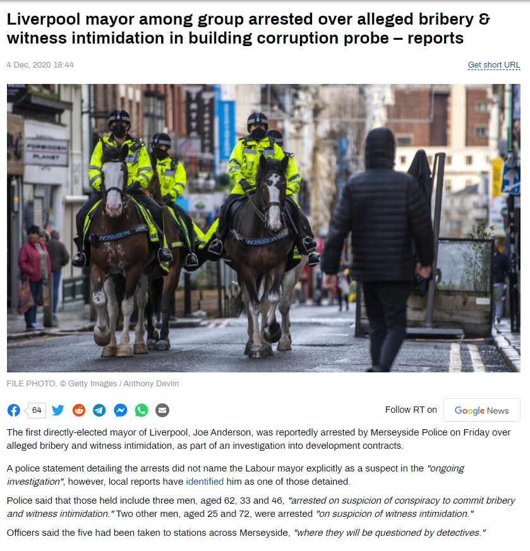Share via the Telegram icon
The image size is (530, 551).
click(100, 410)
